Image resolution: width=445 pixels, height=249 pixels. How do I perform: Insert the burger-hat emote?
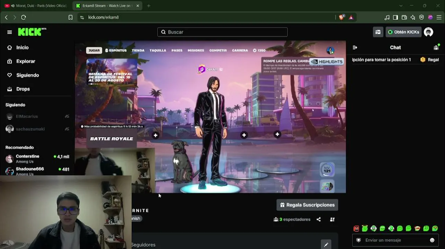(417, 228)
